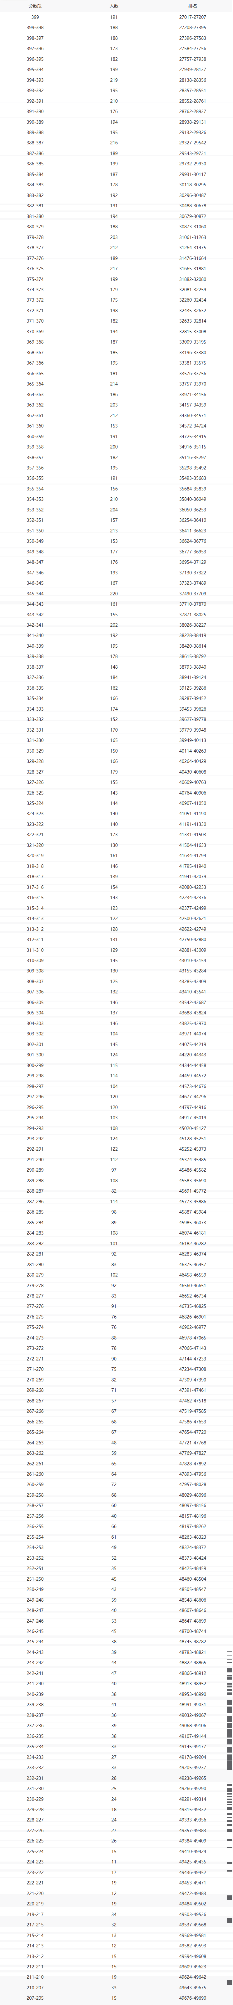Screen dimensions: 233x2005
Task: Select score range 300-299
Action: click(x=35, y=1065)
